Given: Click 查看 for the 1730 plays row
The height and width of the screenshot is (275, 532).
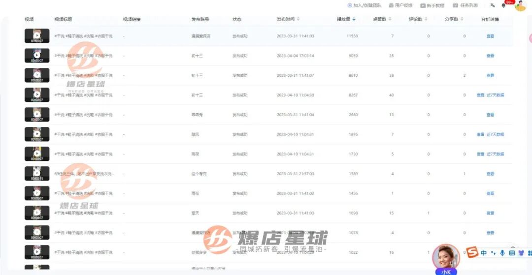Looking at the screenshot, I should point(480,154).
